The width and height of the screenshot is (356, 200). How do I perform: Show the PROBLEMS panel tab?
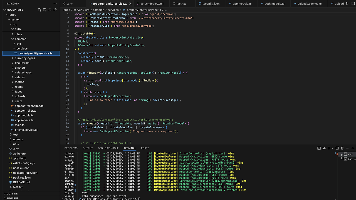pyautogui.click(x=71, y=148)
